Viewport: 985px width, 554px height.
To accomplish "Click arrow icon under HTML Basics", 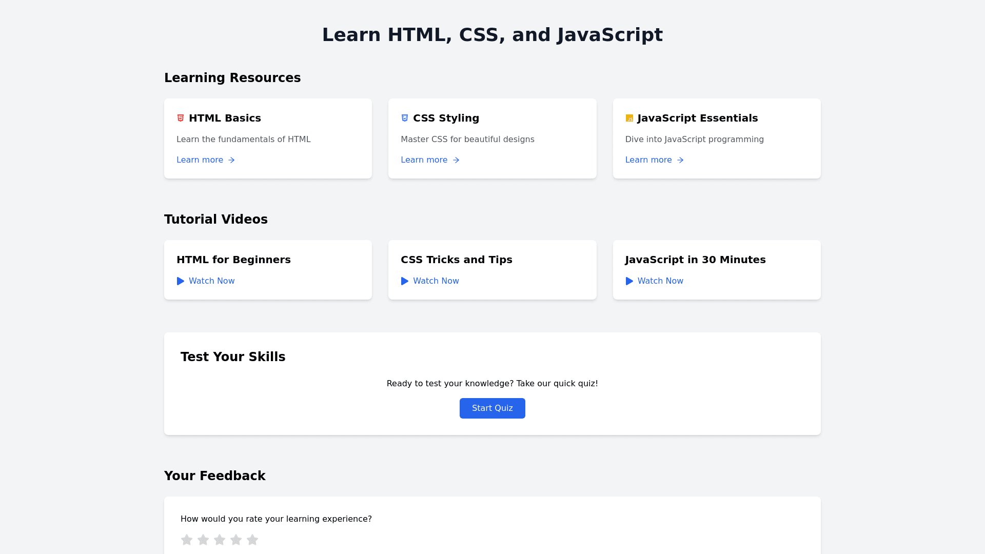I will click(231, 160).
